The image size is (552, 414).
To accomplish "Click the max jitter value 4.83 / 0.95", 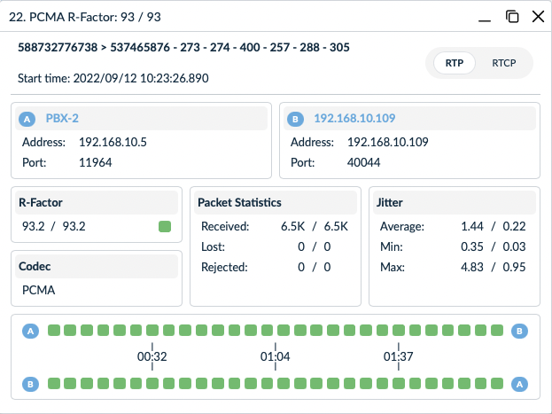I will point(494,267).
